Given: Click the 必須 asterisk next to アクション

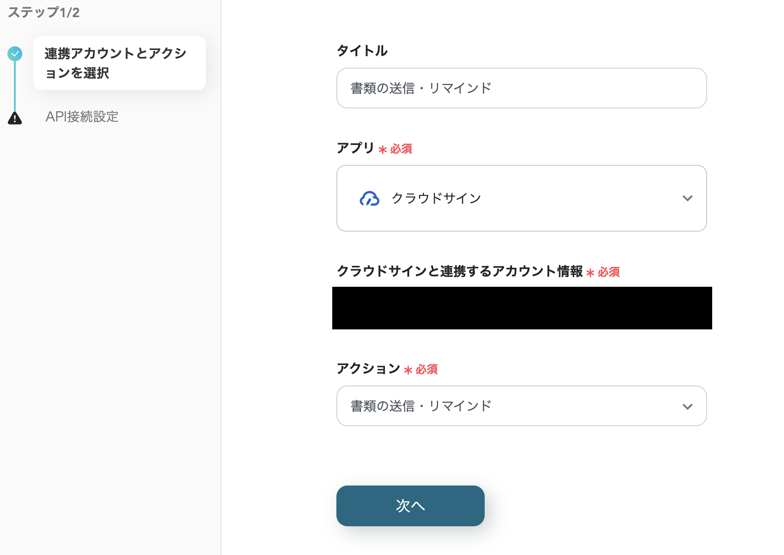Looking at the screenshot, I should coord(407,370).
